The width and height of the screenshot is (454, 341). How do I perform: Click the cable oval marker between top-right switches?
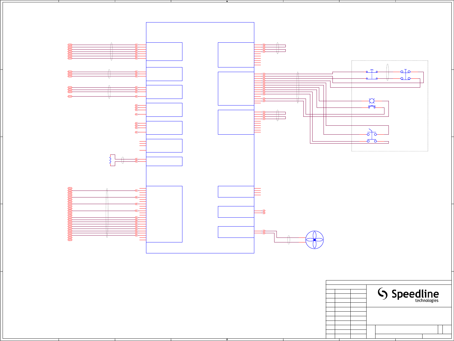(x=387, y=72)
